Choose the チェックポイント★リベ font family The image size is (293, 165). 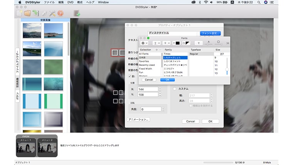click(175, 65)
